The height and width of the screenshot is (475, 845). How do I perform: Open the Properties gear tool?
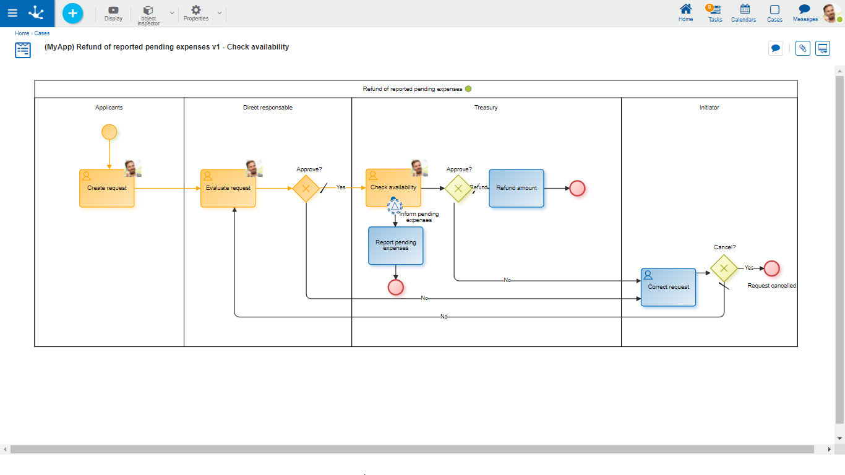196,13
